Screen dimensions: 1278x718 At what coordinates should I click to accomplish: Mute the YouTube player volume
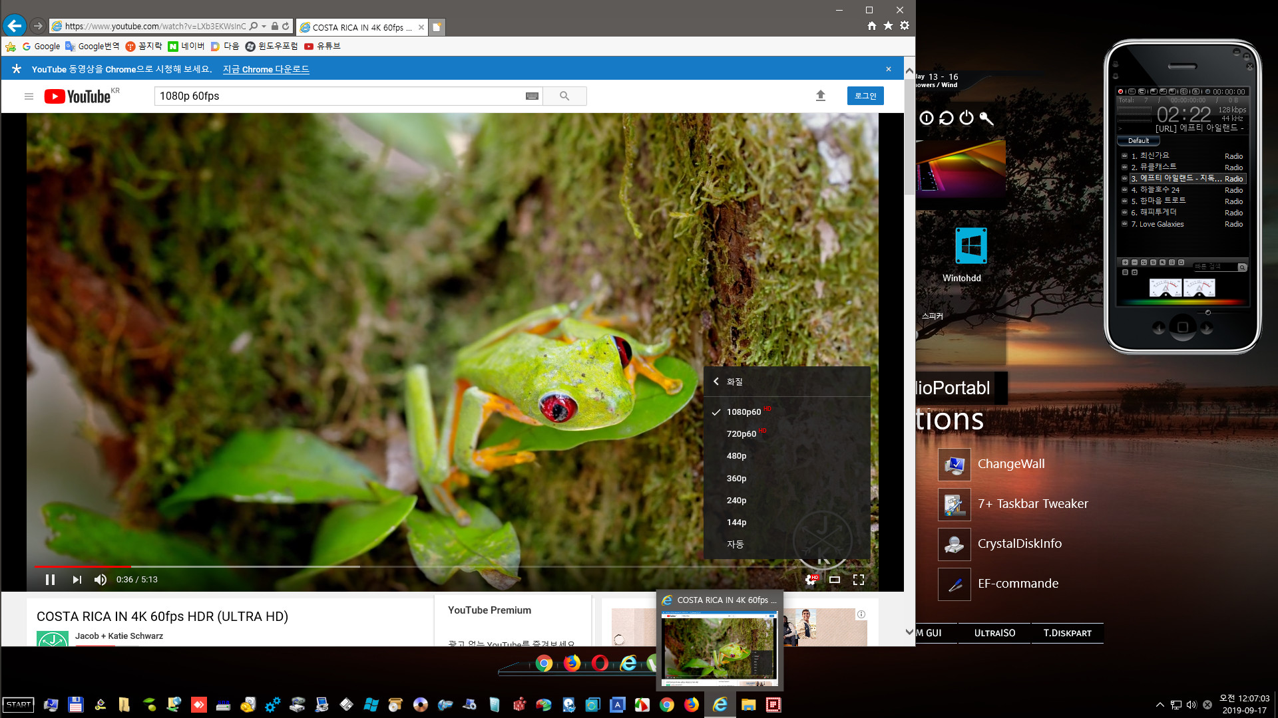click(101, 580)
